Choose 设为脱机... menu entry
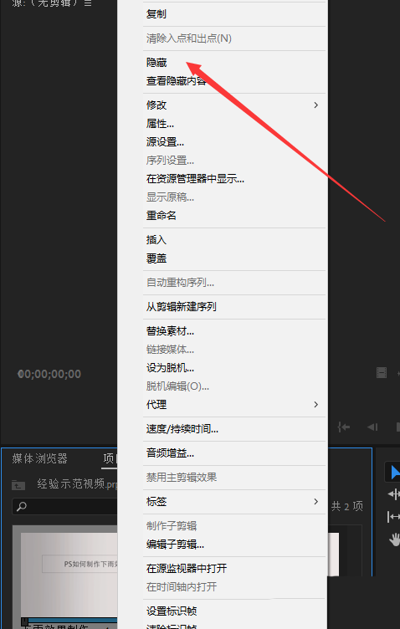This screenshot has height=629, width=400. click(170, 367)
